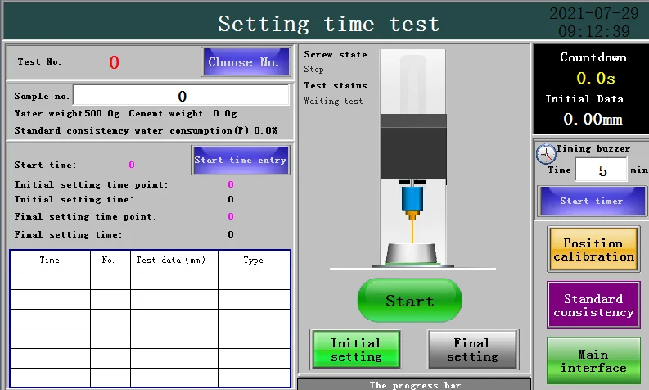Click the Countdown 0.0s value
Image resolution: width=649 pixels, height=390 pixels.
[x=596, y=79]
